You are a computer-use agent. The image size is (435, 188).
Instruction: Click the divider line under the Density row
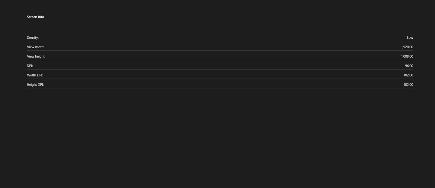pos(220,41)
